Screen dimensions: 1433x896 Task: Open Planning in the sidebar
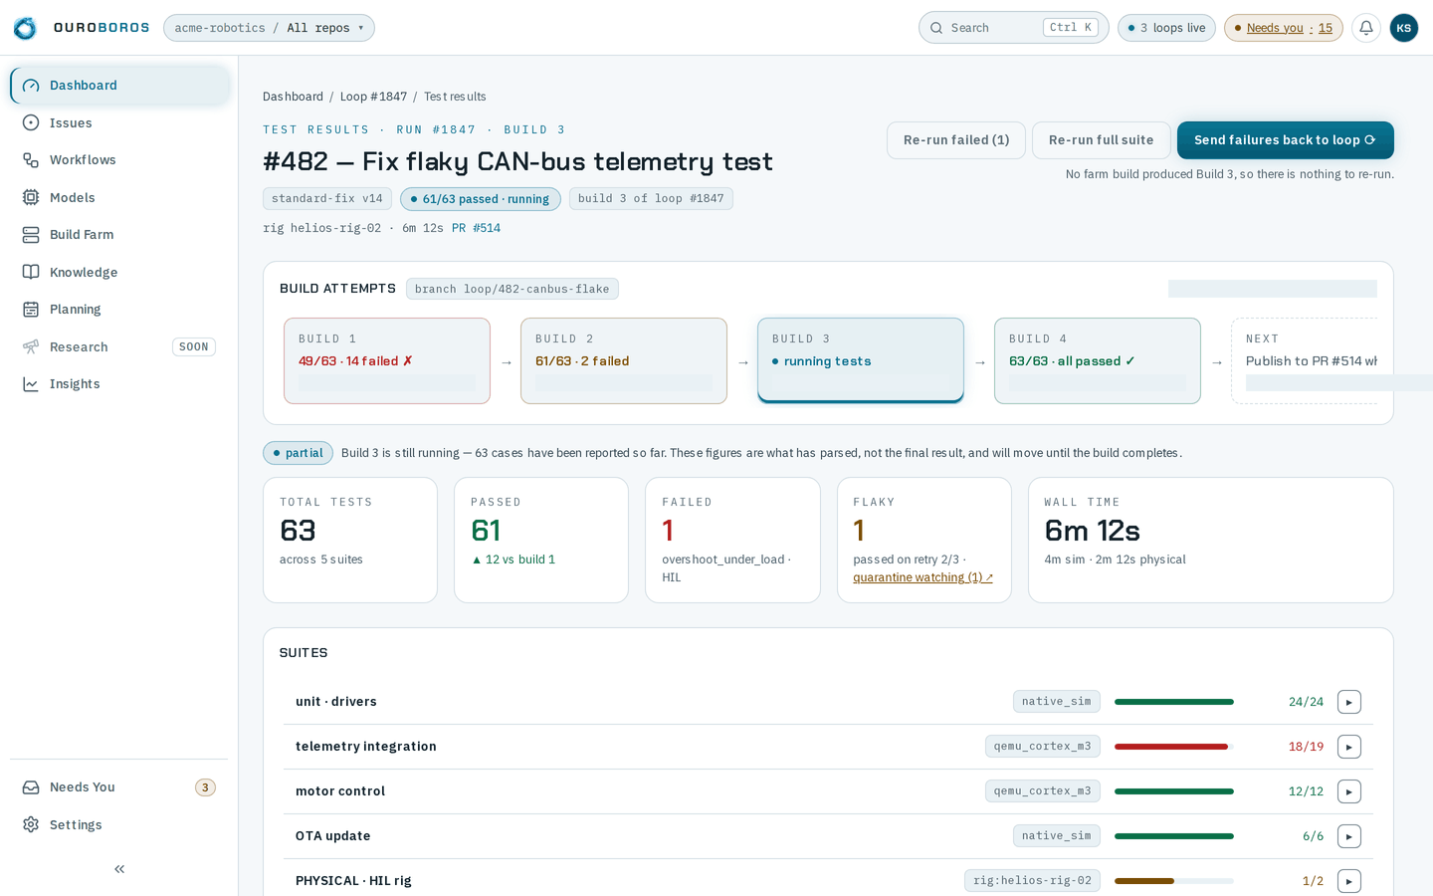[119, 310]
